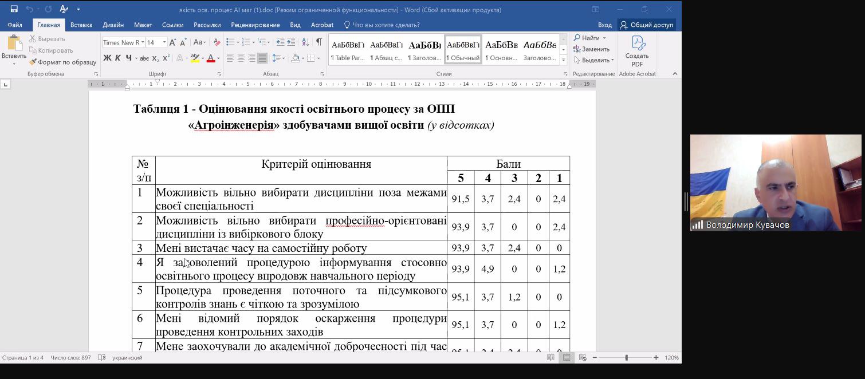This screenshot has height=379, width=865.
Task: Apply the Обычный style from the gallery
Action: coord(463,50)
